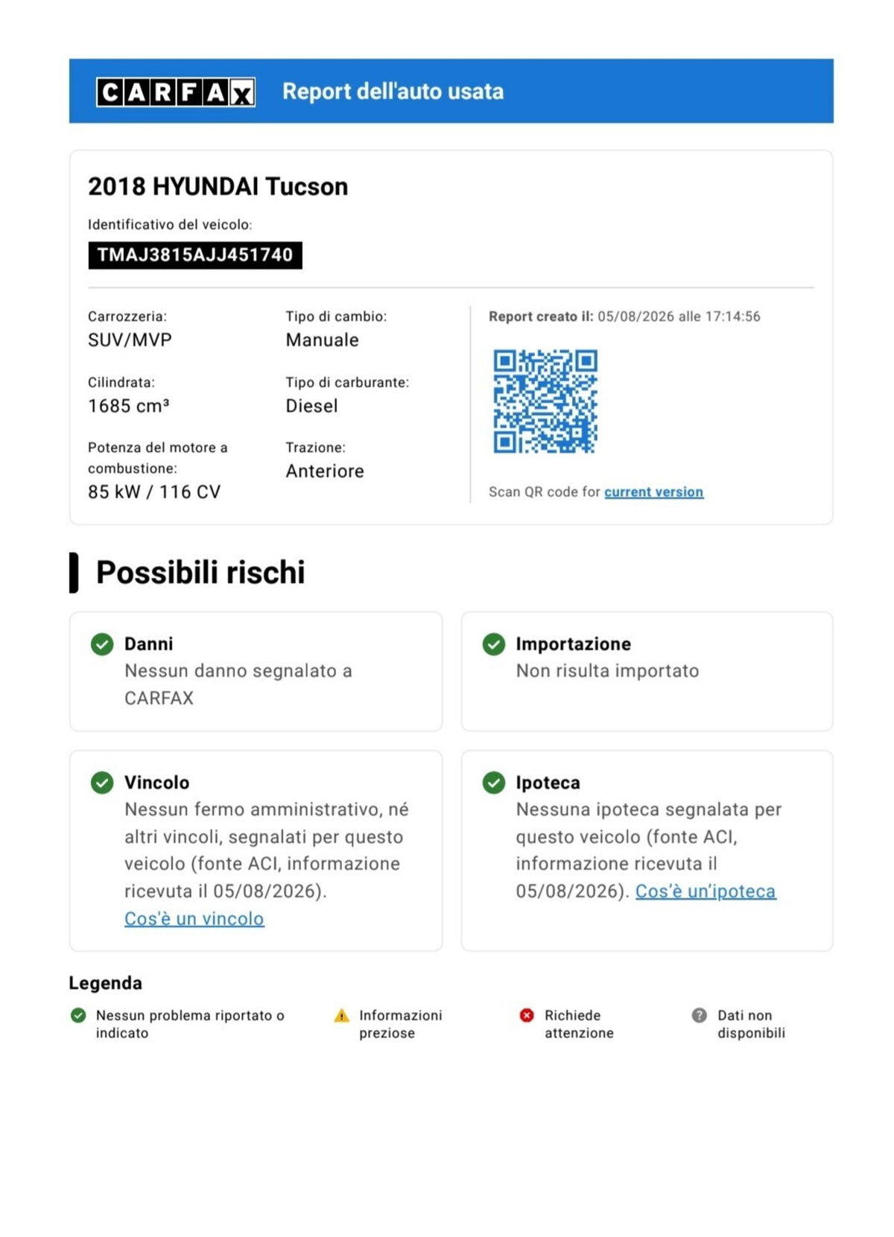Click the "Vincolo" card title

point(156,783)
